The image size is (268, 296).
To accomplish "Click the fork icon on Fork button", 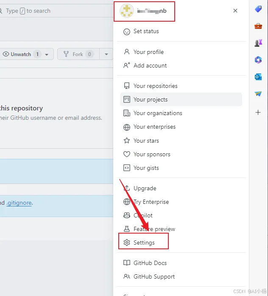I will [66, 54].
